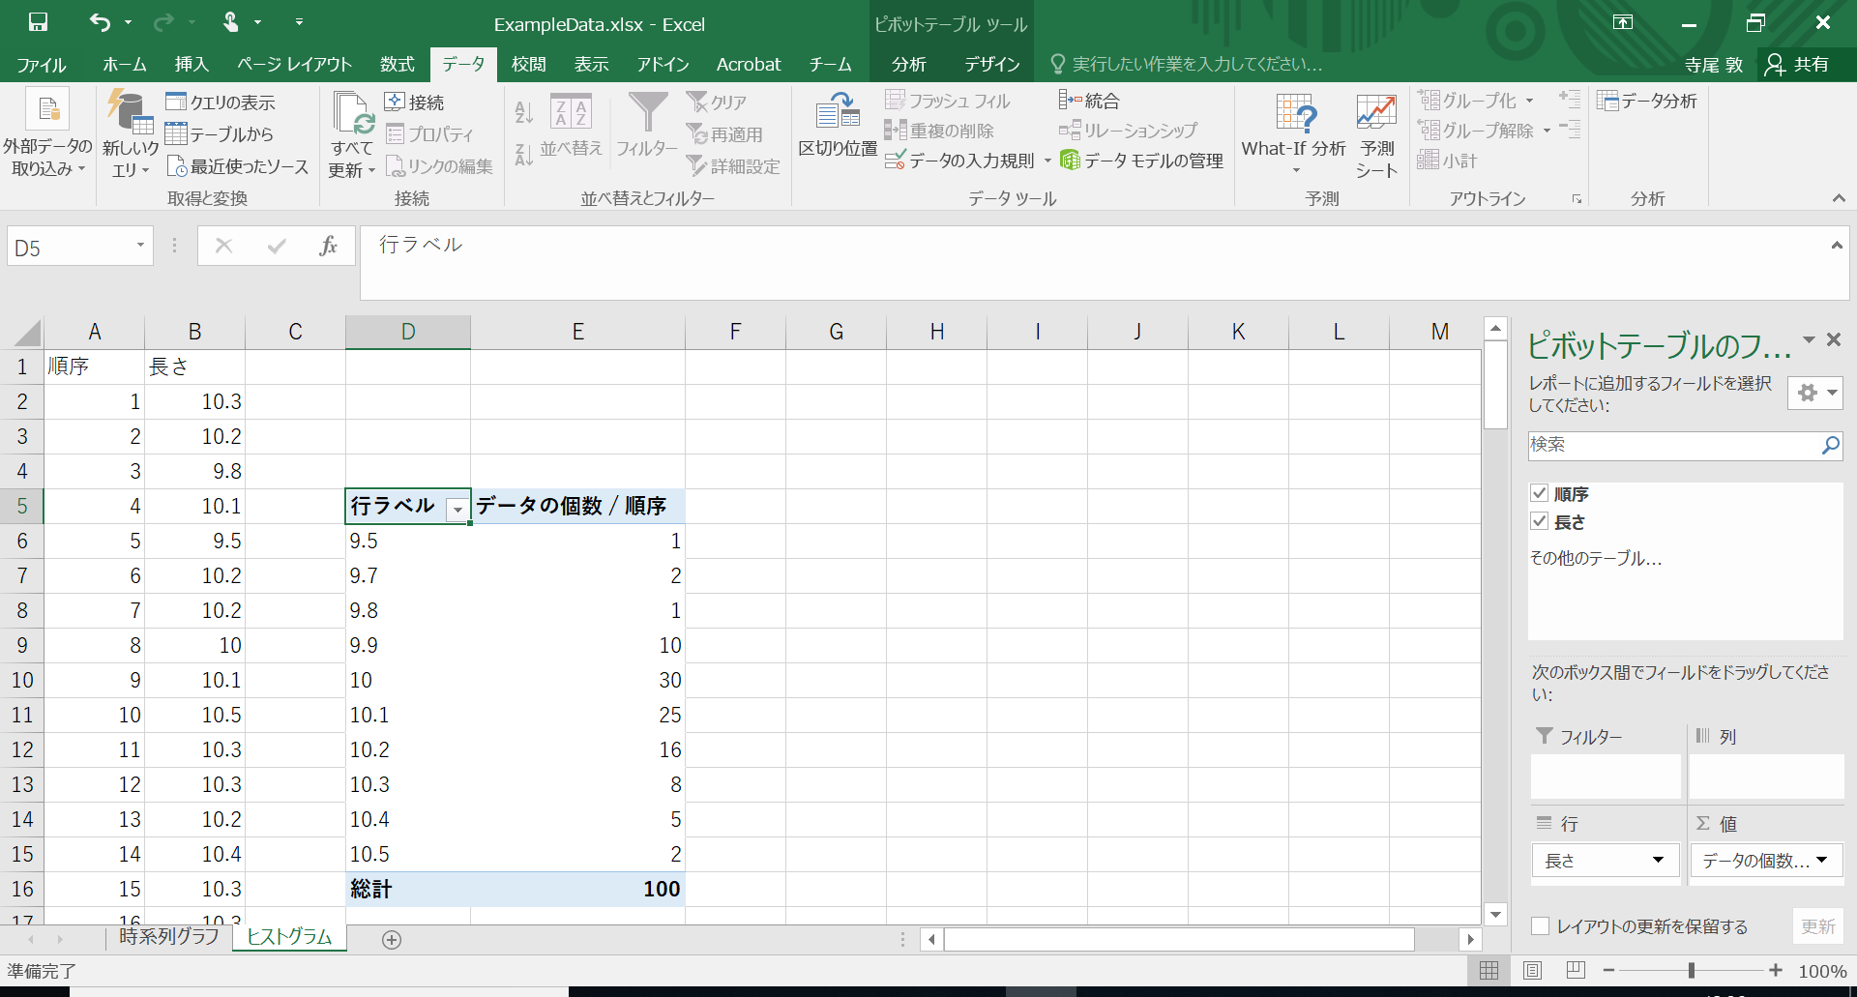
Task: Switch to 時系列グラフ sheet tab
Action: pyautogui.click(x=169, y=936)
